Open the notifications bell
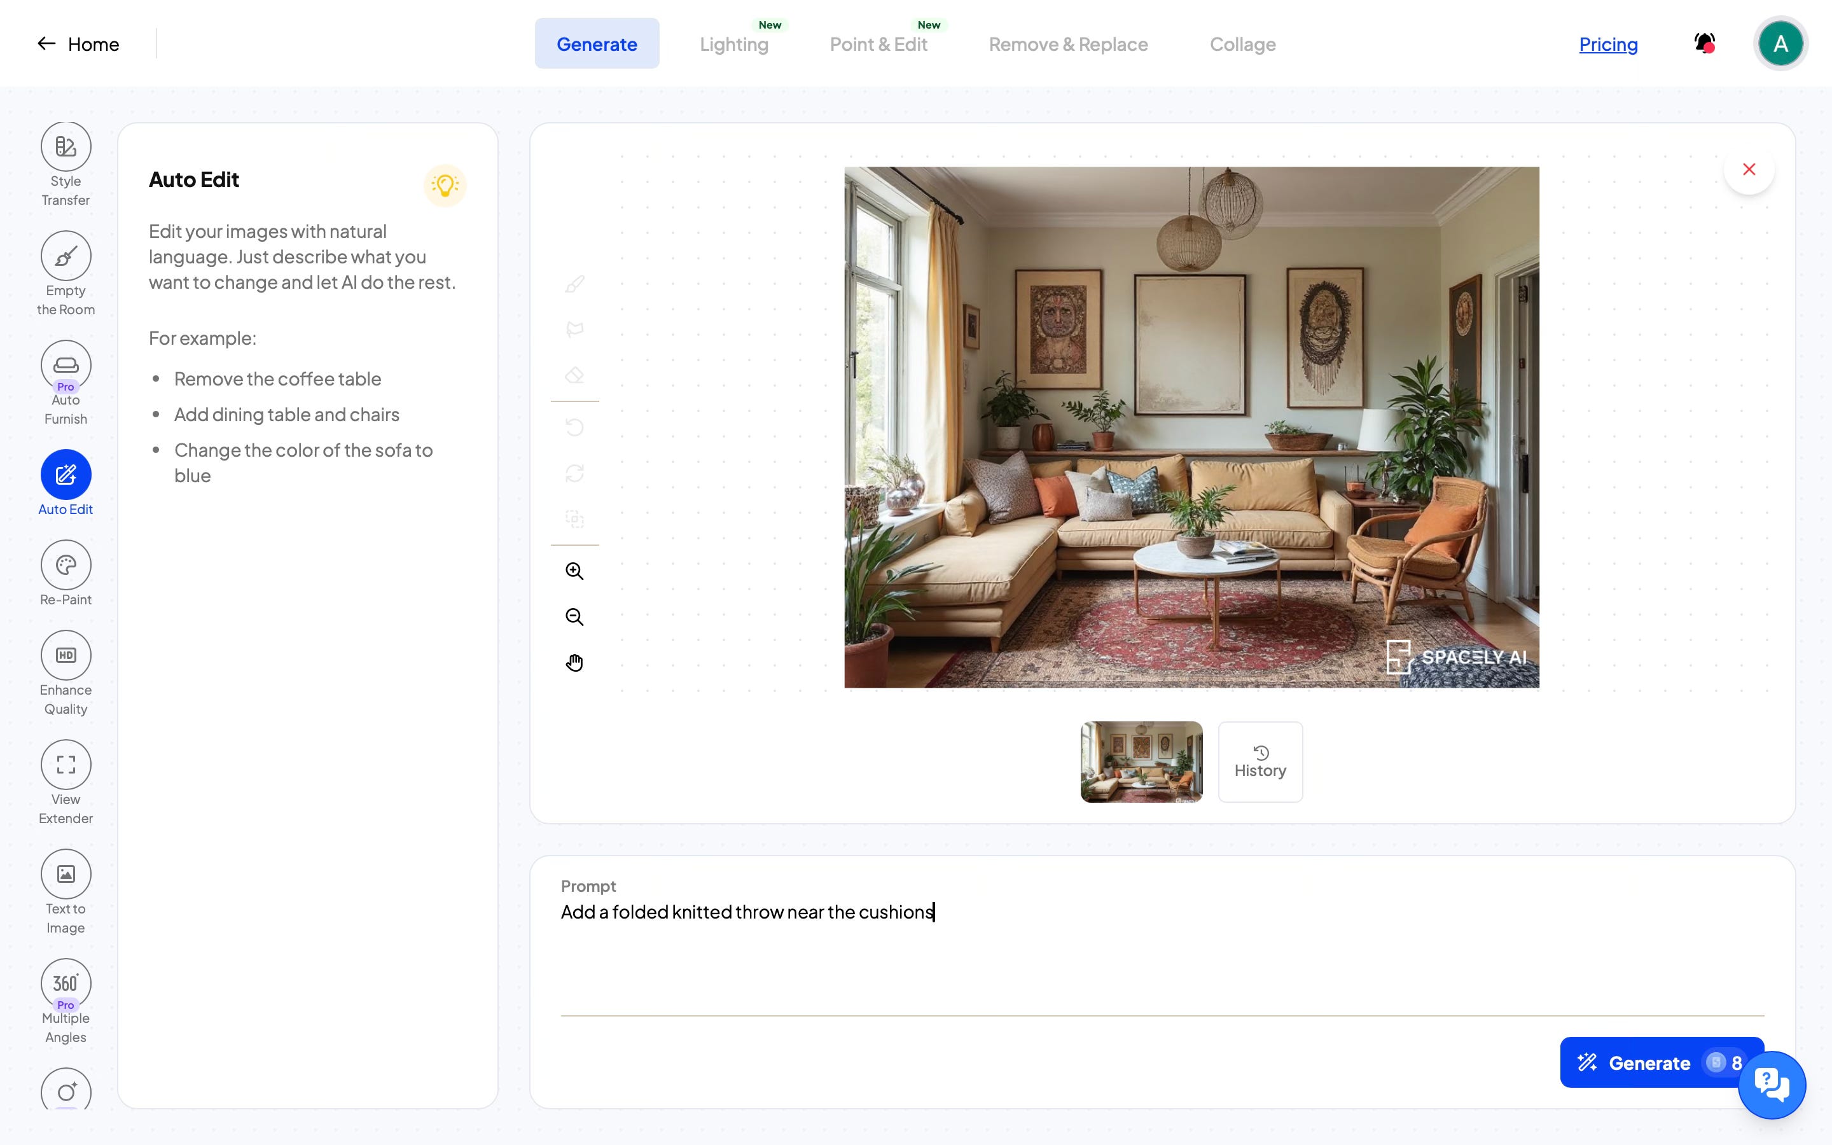Screen dimensions: 1832x1145 1704,43
